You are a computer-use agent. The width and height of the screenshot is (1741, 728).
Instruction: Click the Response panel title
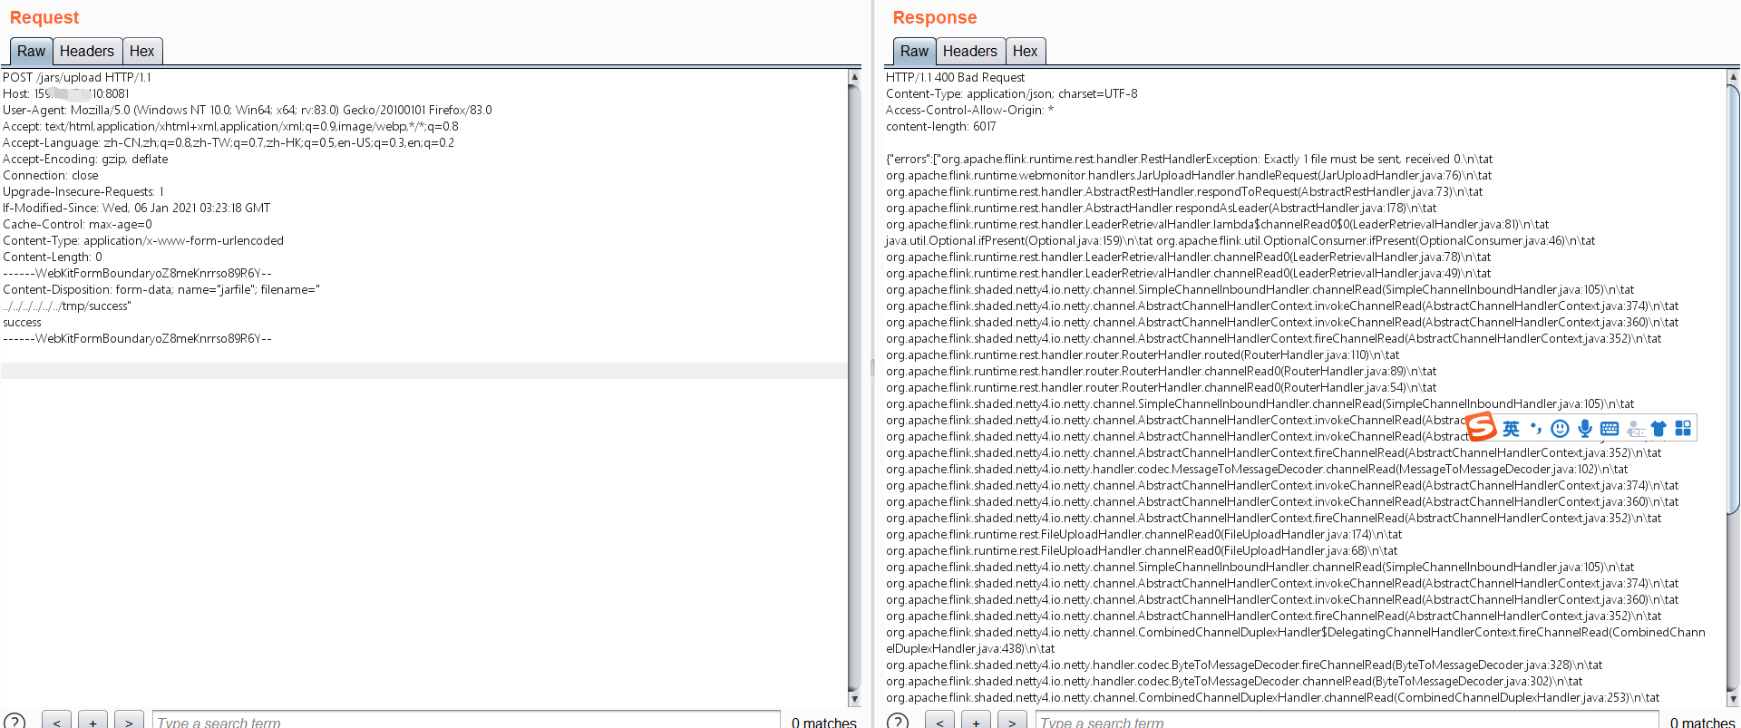(935, 17)
